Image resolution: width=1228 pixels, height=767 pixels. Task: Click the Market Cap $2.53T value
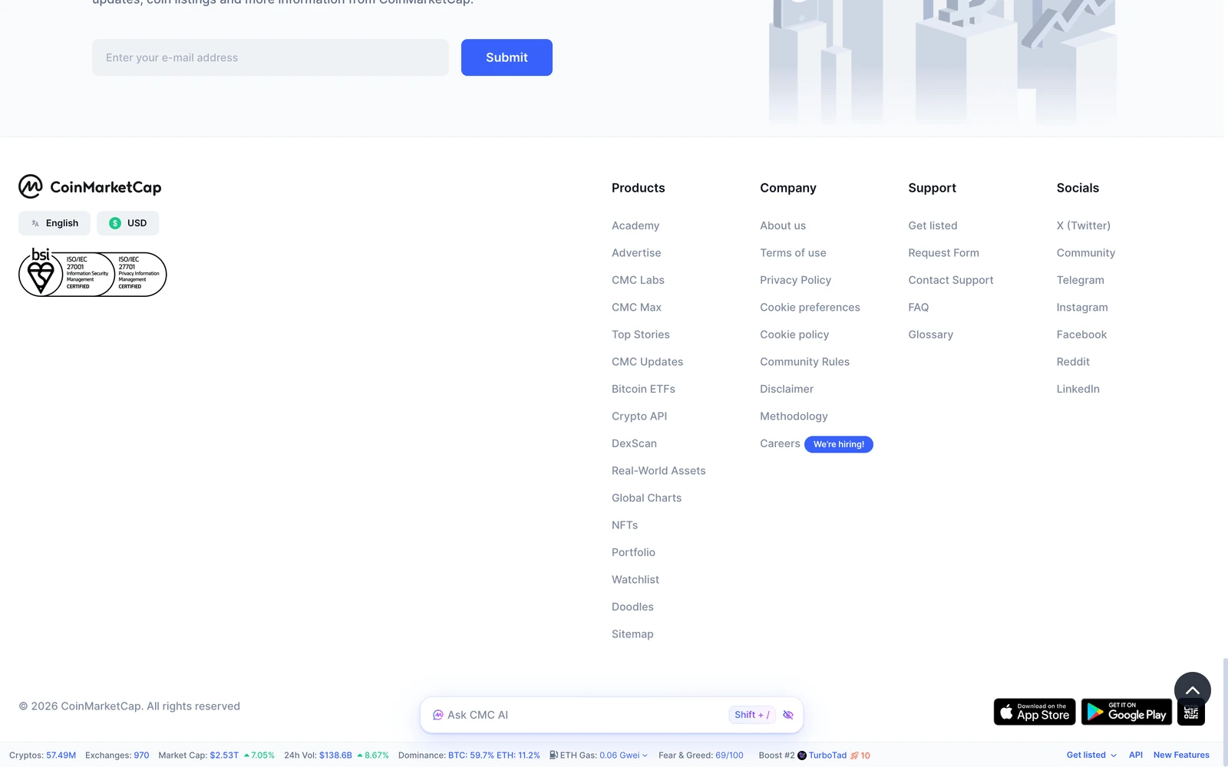(224, 755)
